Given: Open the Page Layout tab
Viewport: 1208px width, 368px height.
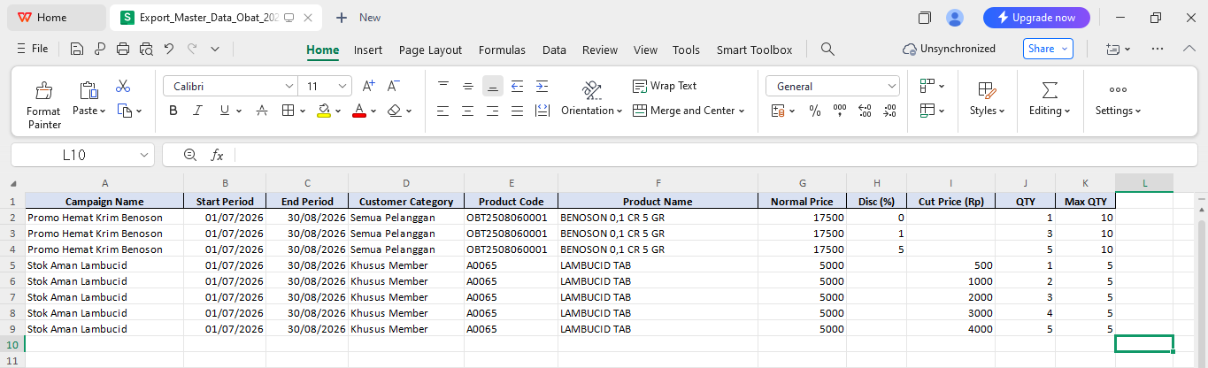Looking at the screenshot, I should (430, 50).
